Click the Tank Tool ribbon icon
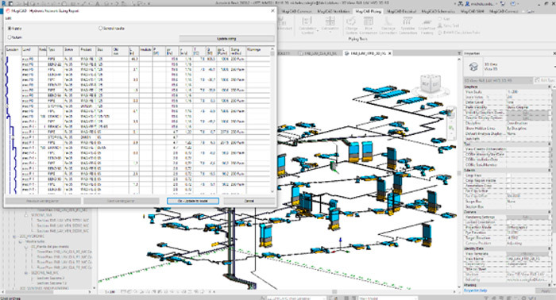 440,25
